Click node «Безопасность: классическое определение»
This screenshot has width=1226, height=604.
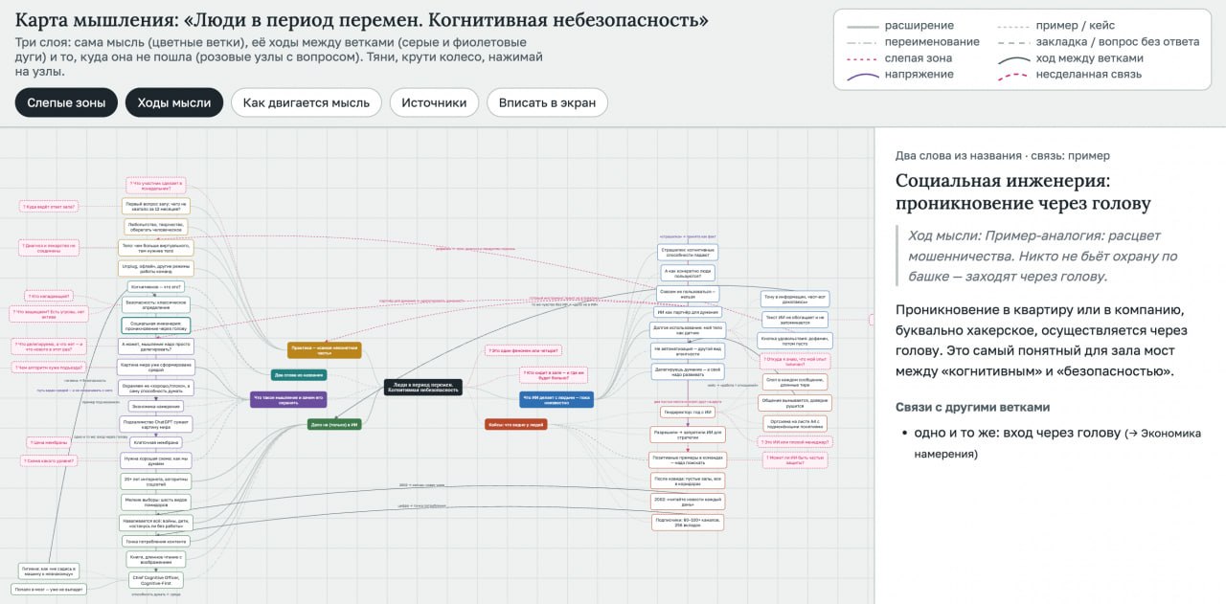coord(156,304)
